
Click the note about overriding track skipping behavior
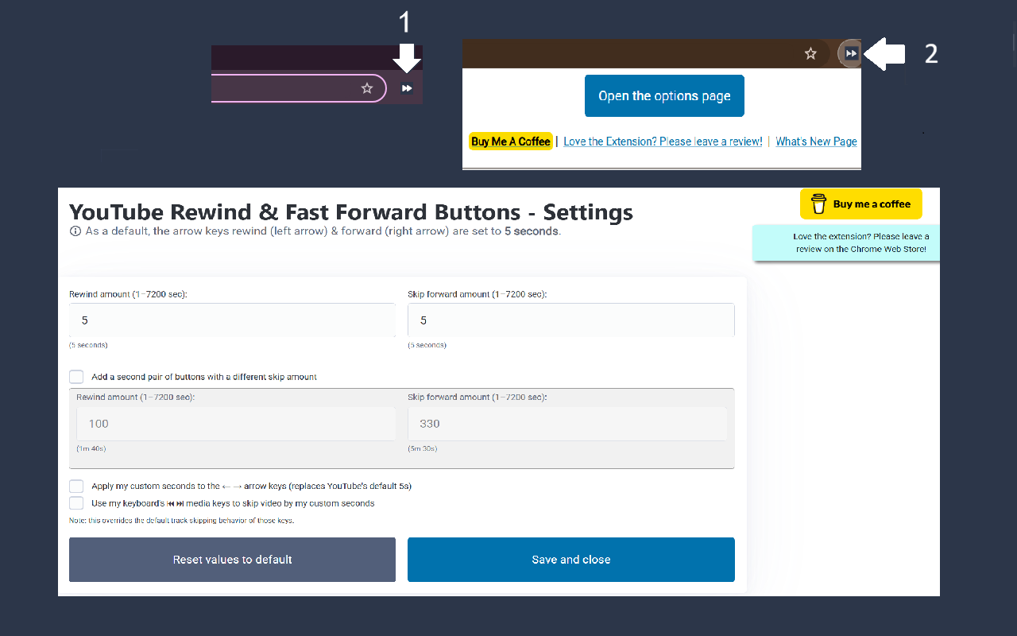coord(182,521)
